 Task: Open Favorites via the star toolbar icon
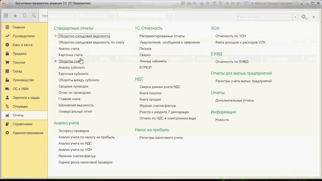tap(15, 16)
